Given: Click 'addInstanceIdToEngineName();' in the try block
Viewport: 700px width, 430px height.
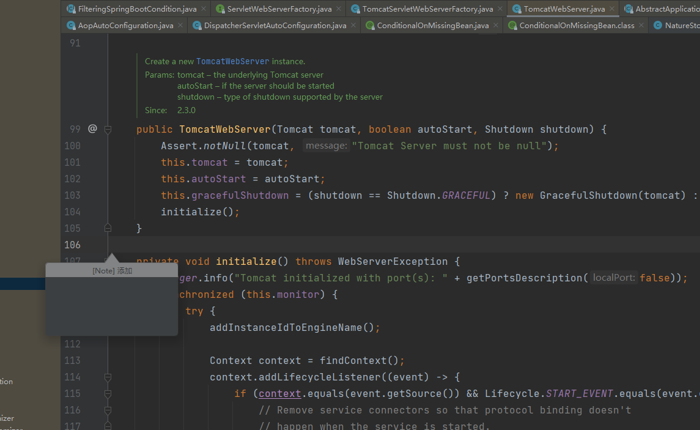Looking at the screenshot, I should coord(295,328).
